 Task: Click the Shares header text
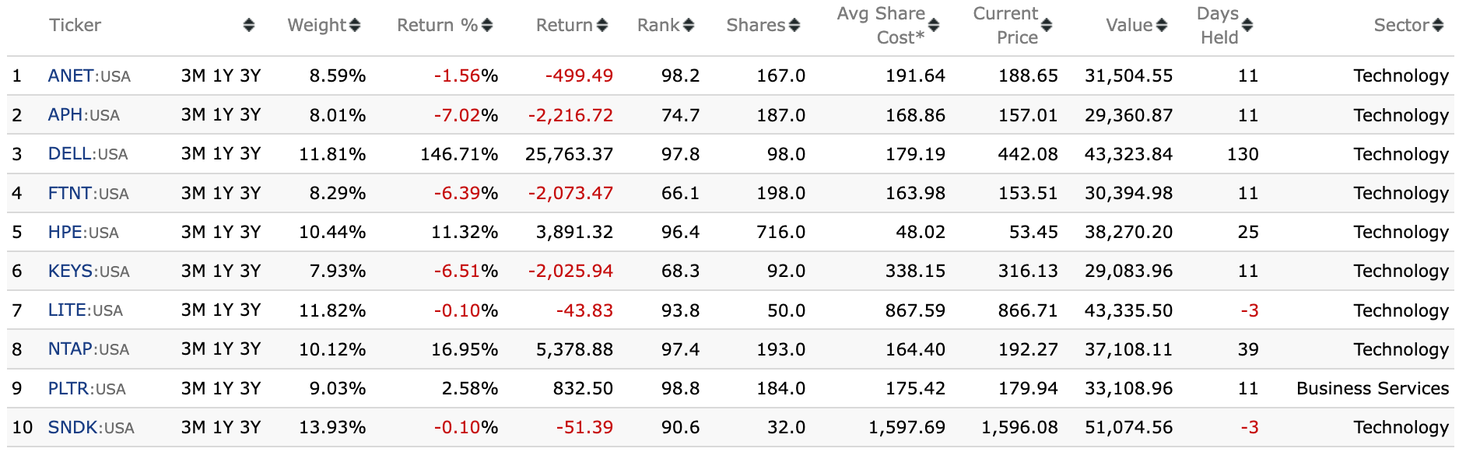pos(756,25)
